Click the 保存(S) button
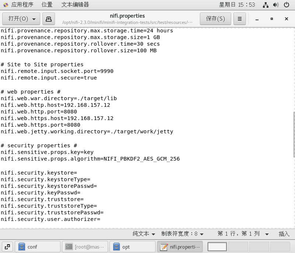This screenshot has width=295, height=253. (215, 19)
